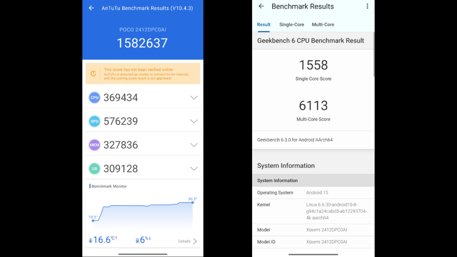
Task: Expand the UX score details
Action: 194,168
